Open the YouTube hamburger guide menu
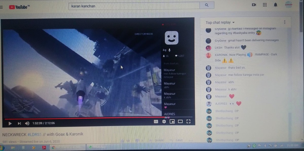 tap(1, 7)
